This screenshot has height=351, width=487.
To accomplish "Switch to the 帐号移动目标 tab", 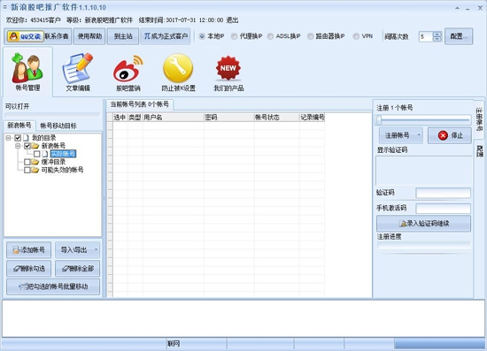I will click(58, 126).
